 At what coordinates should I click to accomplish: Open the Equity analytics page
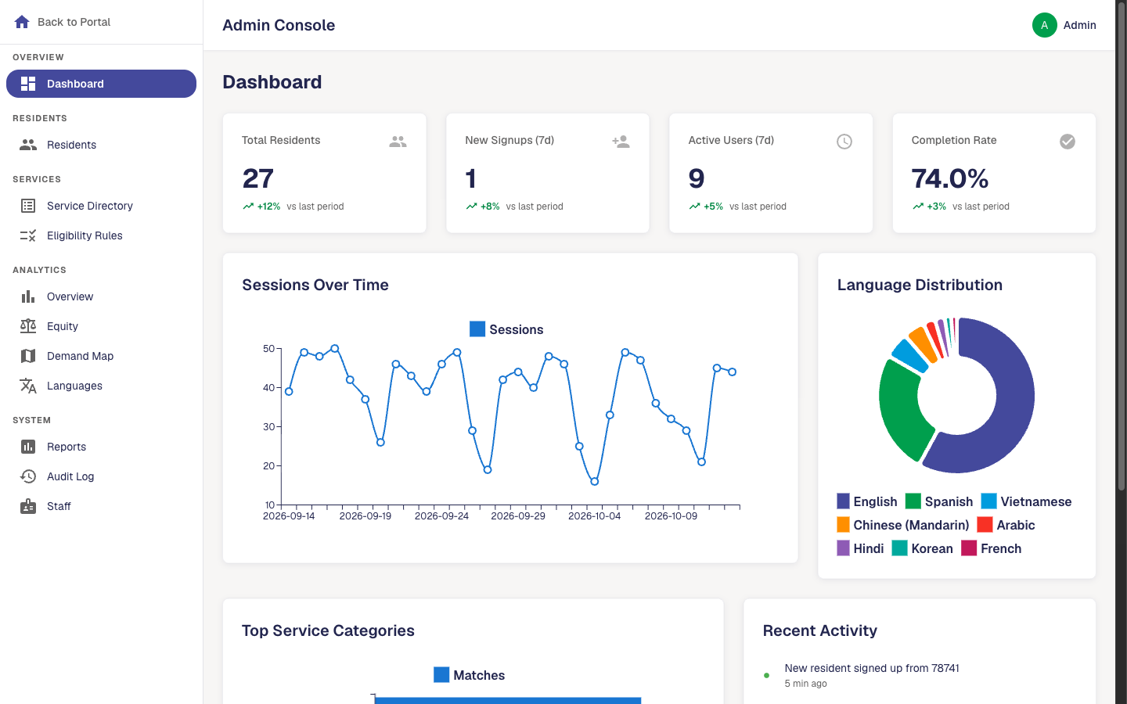point(101,326)
